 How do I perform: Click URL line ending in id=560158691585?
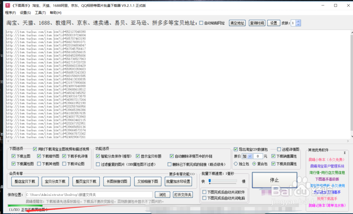(x=46, y=76)
